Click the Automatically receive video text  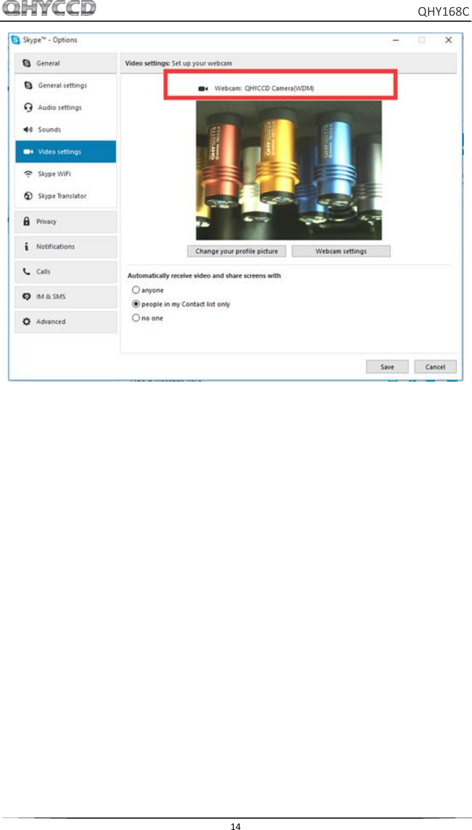pos(204,276)
